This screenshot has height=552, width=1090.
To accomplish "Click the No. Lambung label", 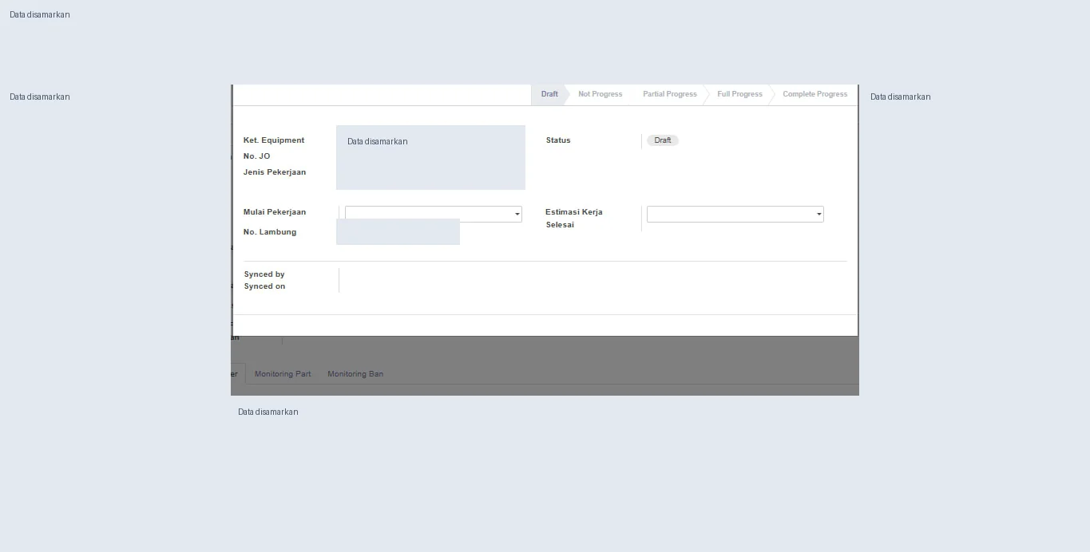I will 270,232.
